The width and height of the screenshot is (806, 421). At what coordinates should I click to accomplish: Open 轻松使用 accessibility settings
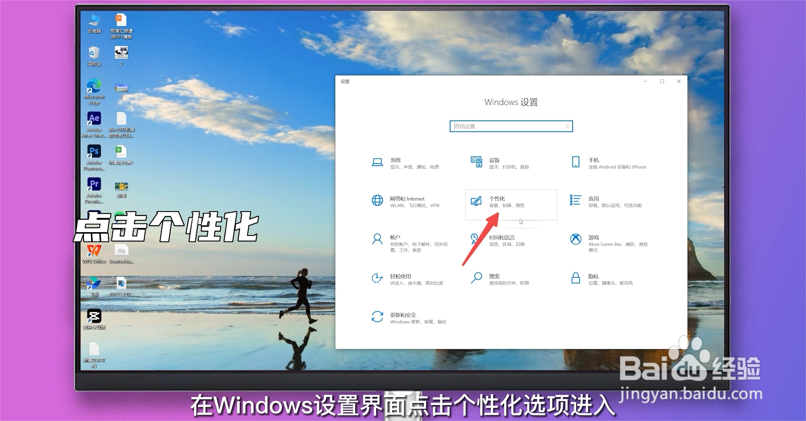tap(407, 279)
